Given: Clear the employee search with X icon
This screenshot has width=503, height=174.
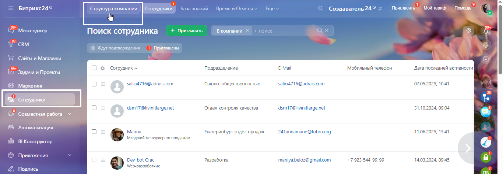Looking at the screenshot, I should pos(327,31).
